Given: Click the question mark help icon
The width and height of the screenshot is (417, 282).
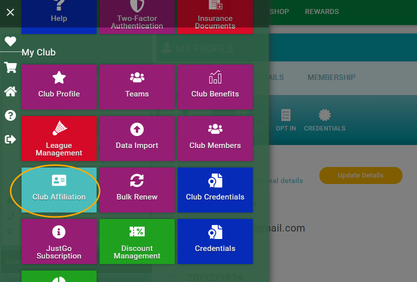Looking at the screenshot, I should (x=10, y=115).
